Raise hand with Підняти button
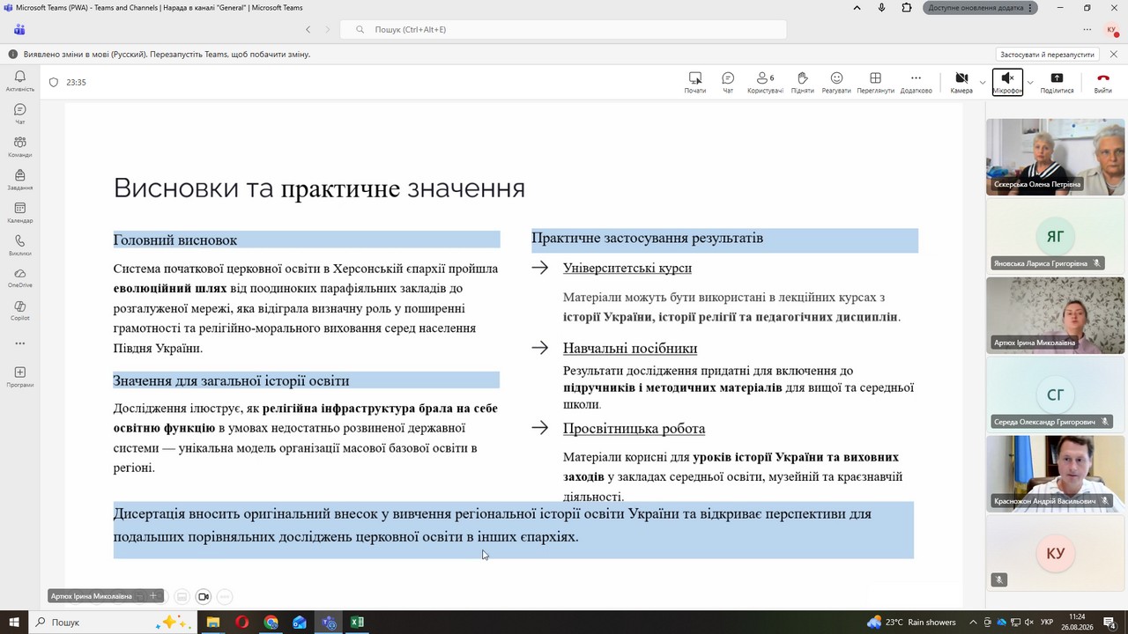1128x634 pixels. 802,83
